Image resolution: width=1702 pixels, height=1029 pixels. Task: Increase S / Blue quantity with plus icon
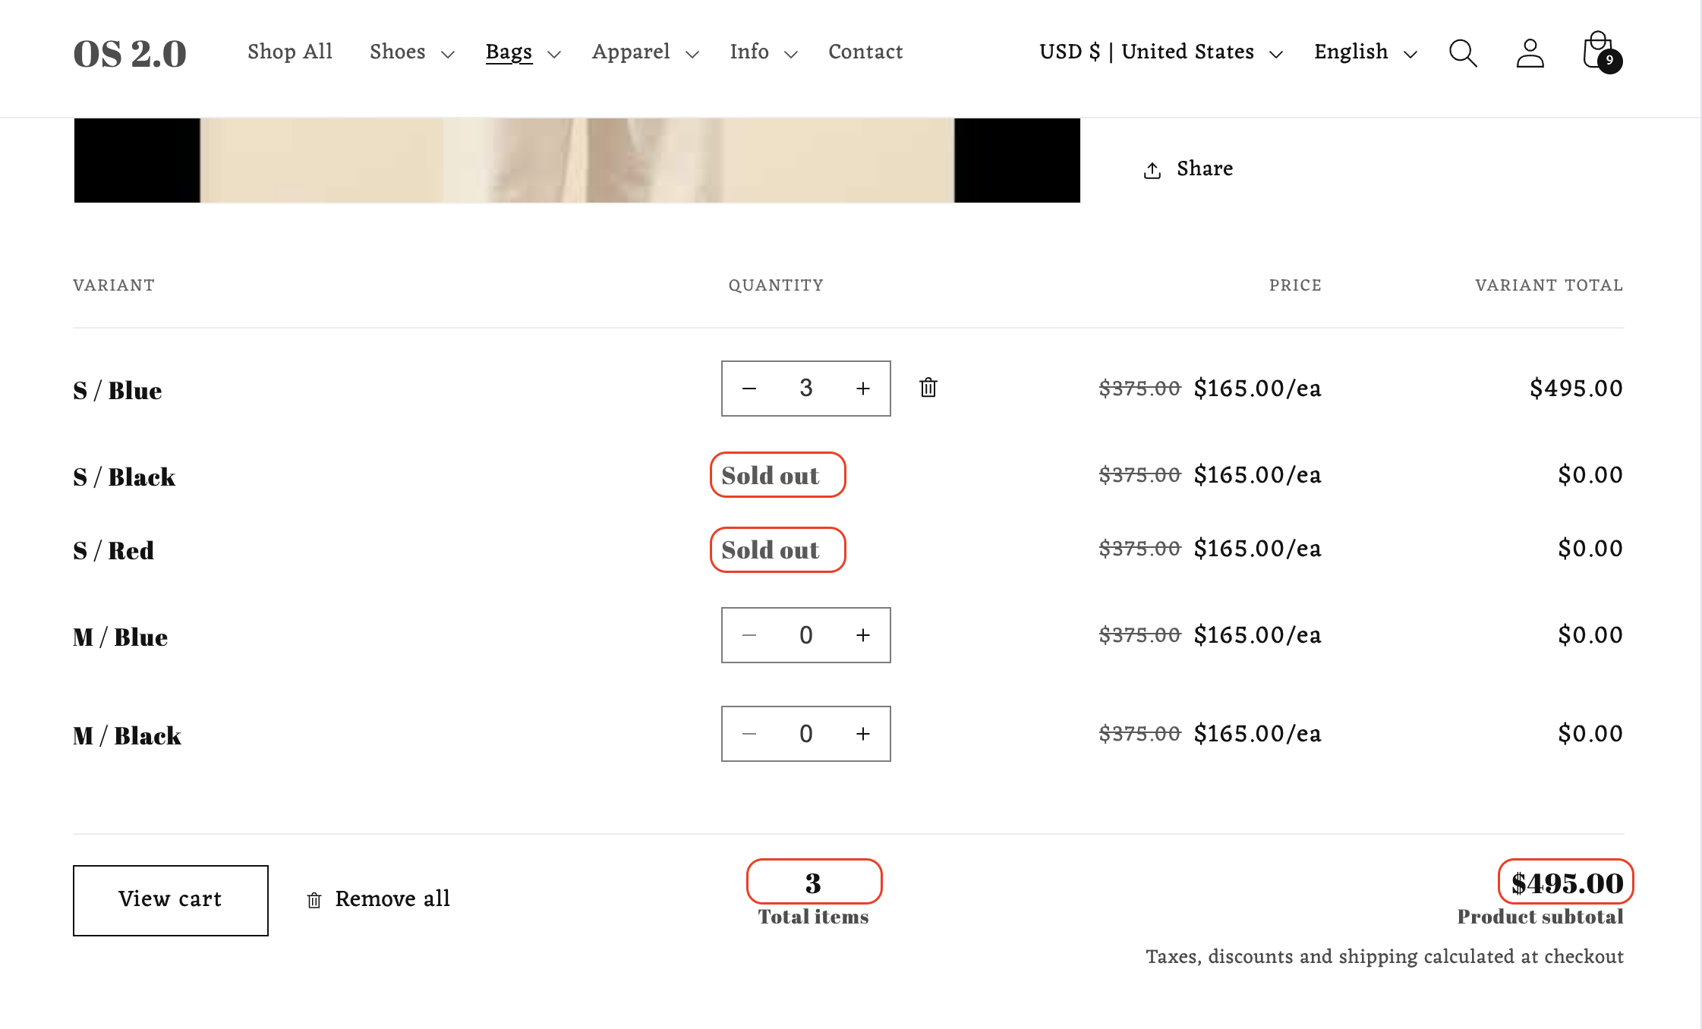click(x=862, y=388)
